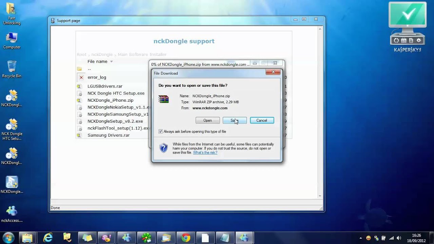Click the network signal tray icon
Image resolution: width=434 pixels, height=244 pixels.
(x=391, y=238)
